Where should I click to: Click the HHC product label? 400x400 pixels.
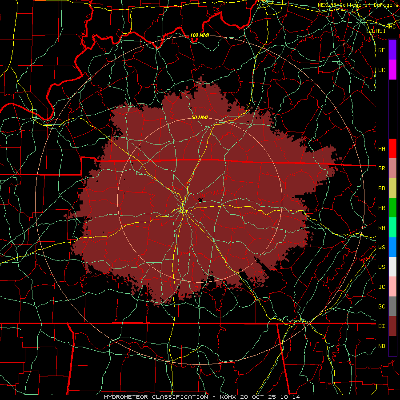click(391, 27)
